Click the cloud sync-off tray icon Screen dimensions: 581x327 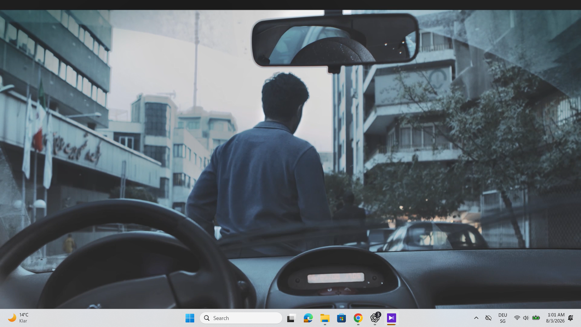pos(488,318)
